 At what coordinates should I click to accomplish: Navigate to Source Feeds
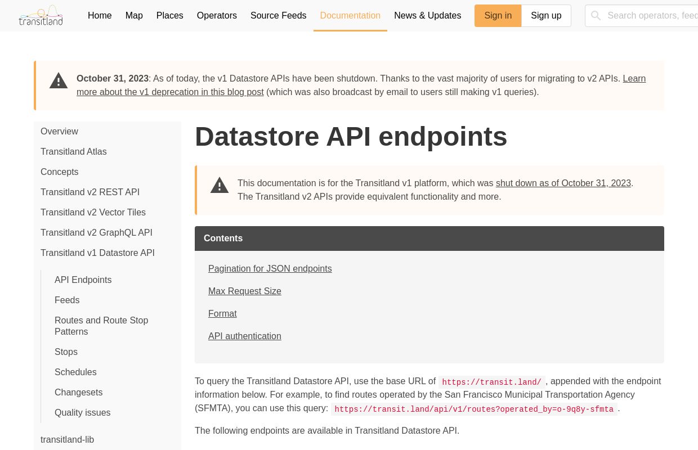coord(278,16)
